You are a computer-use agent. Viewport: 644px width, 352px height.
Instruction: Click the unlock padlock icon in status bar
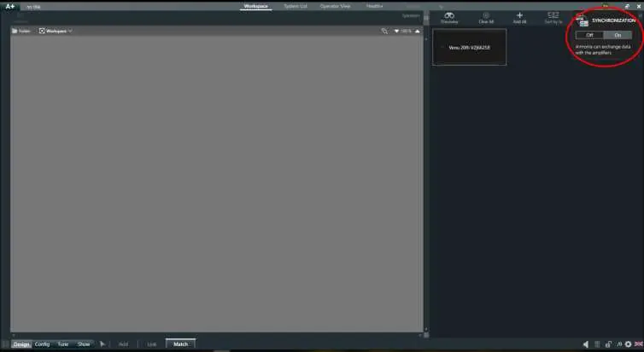point(608,344)
